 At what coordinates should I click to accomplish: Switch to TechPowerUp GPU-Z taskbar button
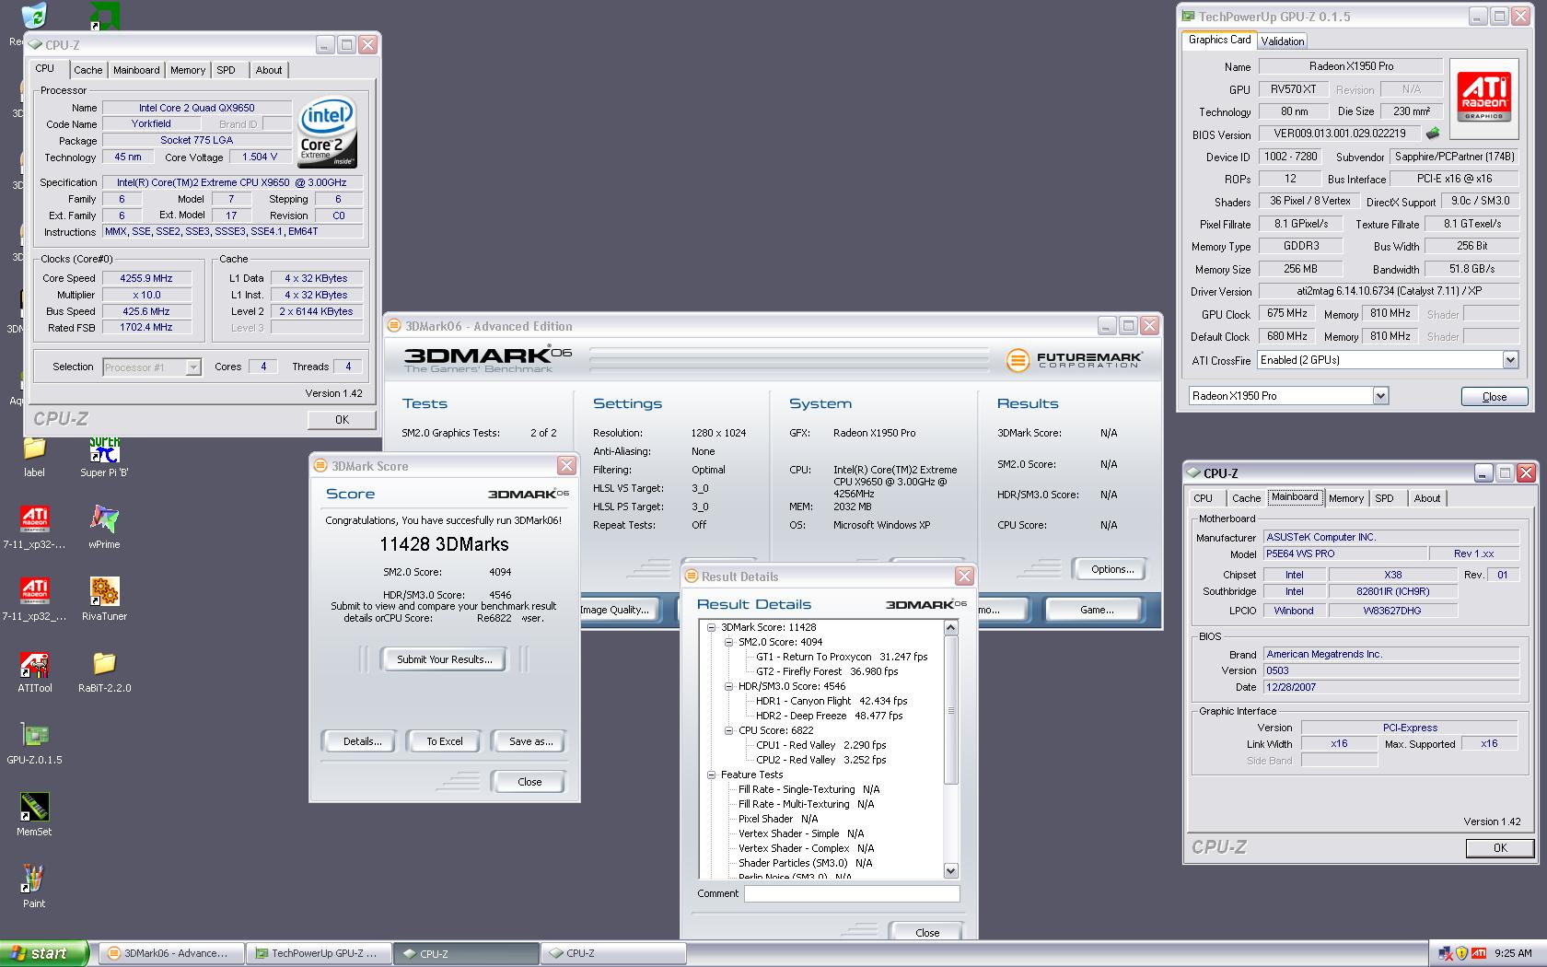[319, 953]
